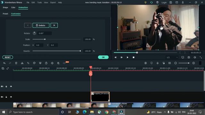Click the timeline zoom in plus icon

193,63
